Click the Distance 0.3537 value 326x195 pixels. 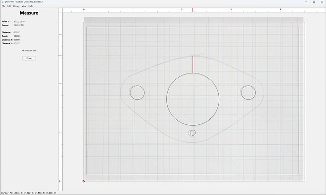coord(17,32)
